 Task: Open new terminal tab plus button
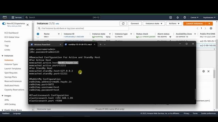(100, 44)
